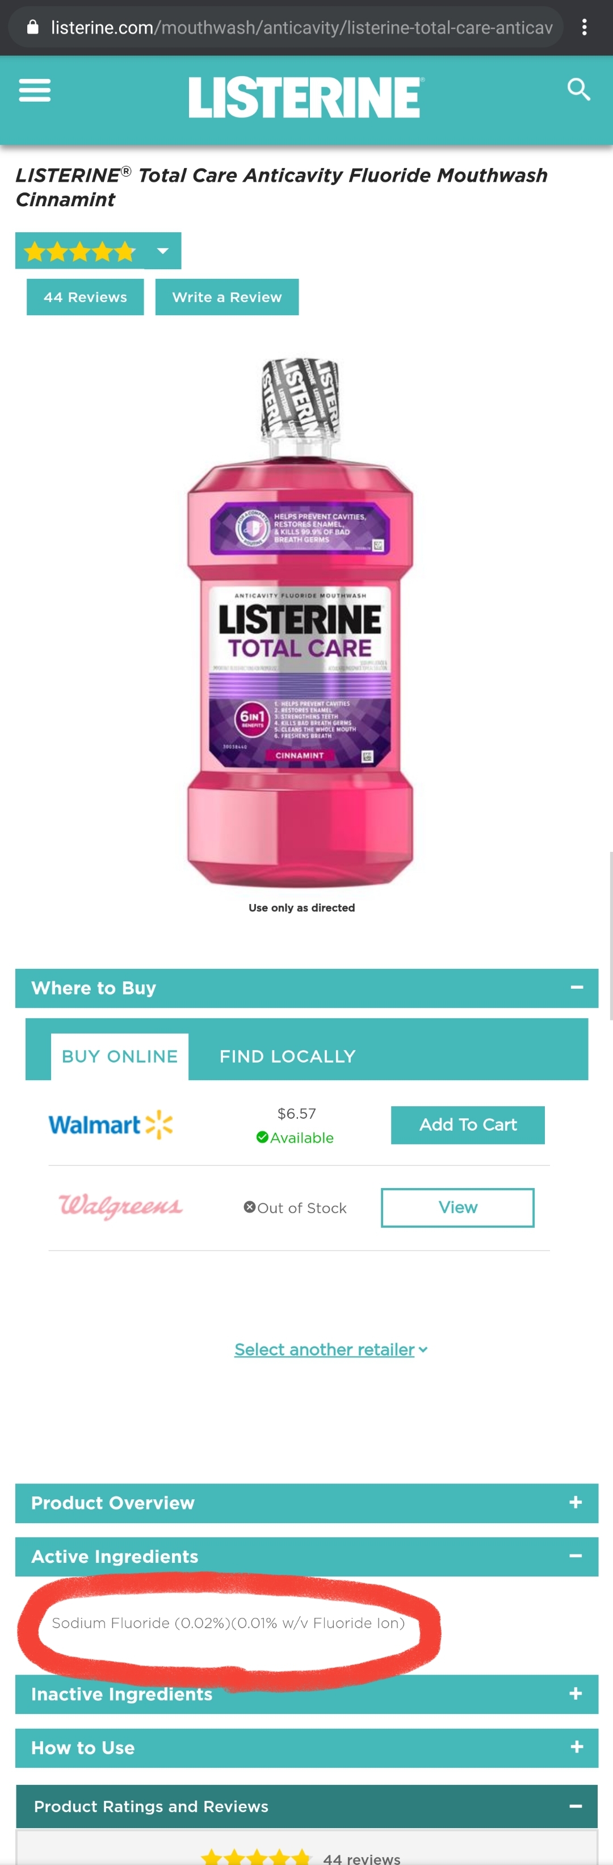This screenshot has width=613, height=1865.
Task: Open the browser three-dot menu
Action: tap(584, 27)
